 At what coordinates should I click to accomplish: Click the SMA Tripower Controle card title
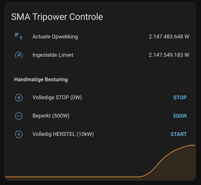[x=57, y=17]
